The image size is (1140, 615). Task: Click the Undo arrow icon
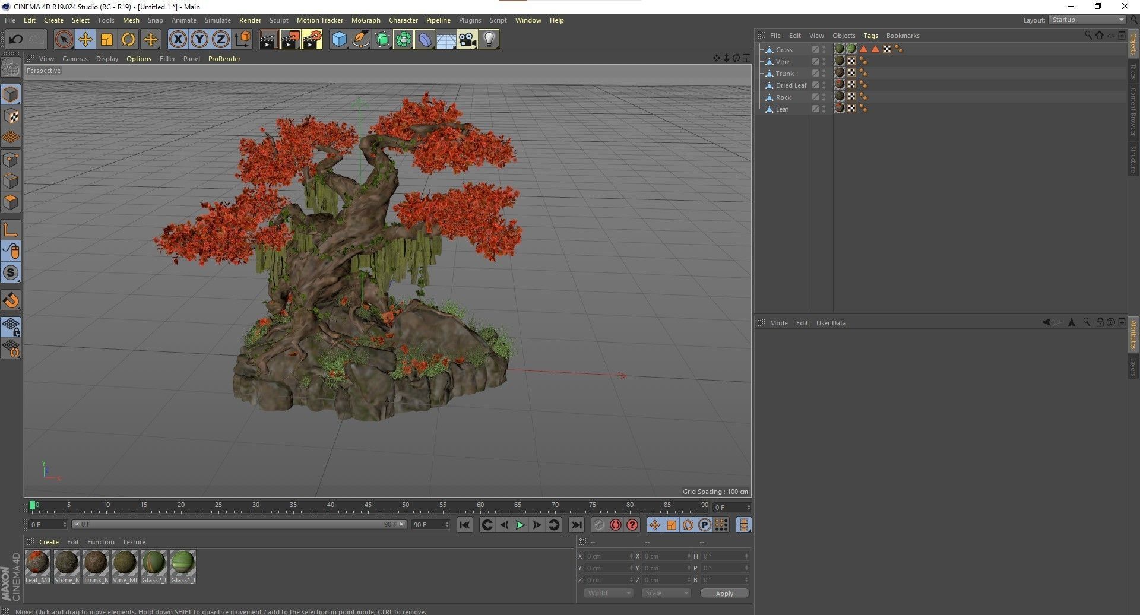pos(16,40)
